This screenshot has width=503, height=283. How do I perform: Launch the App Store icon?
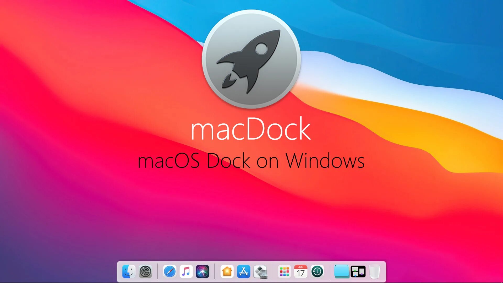pos(244,271)
